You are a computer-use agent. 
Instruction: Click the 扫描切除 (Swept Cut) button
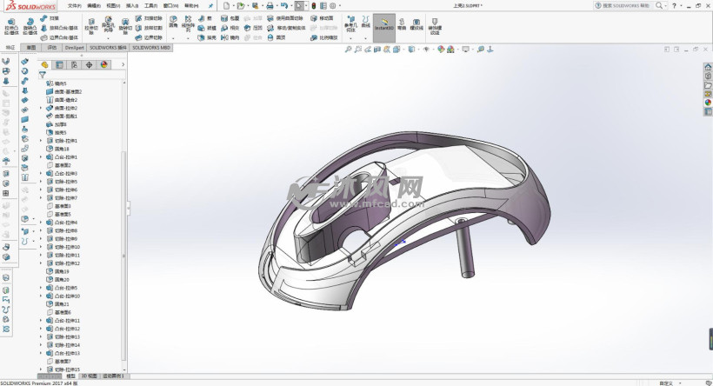pos(150,18)
